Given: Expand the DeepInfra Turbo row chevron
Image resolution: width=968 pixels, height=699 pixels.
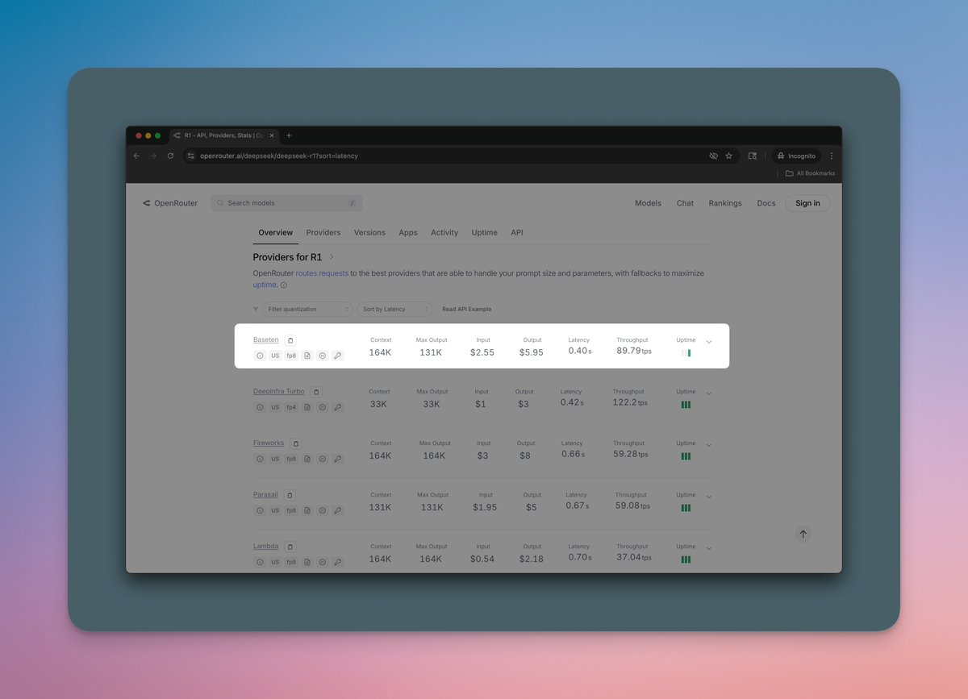Looking at the screenshot, I should pos(709,393).
